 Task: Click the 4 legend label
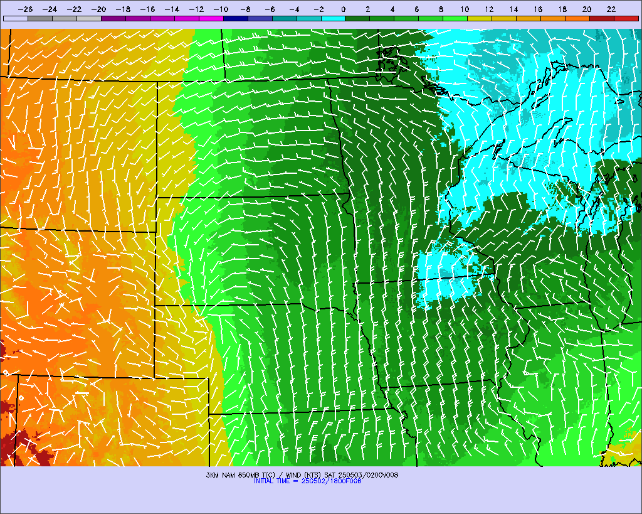point(392,9)
